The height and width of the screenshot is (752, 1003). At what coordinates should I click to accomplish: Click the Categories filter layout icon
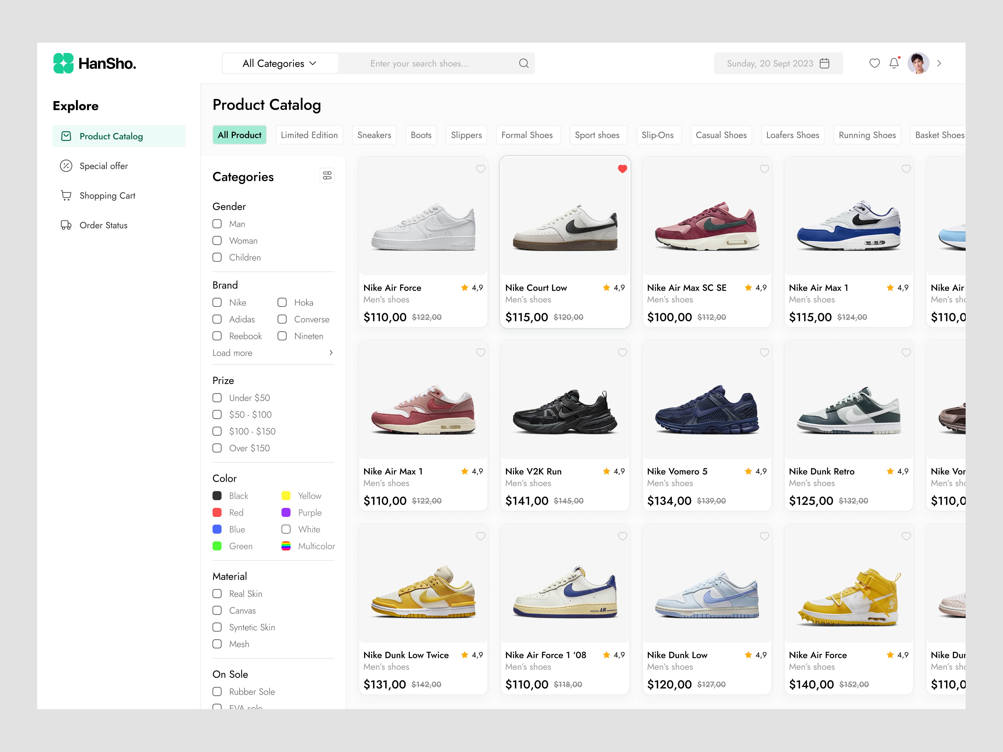pos(327,175)
